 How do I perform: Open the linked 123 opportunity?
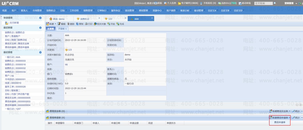69,50
